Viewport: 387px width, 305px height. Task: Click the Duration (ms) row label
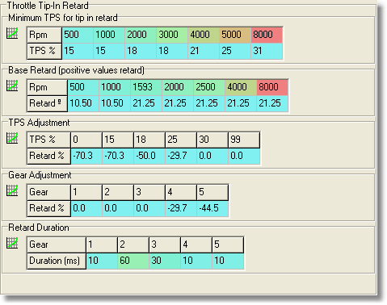click(x=57, y=261)
